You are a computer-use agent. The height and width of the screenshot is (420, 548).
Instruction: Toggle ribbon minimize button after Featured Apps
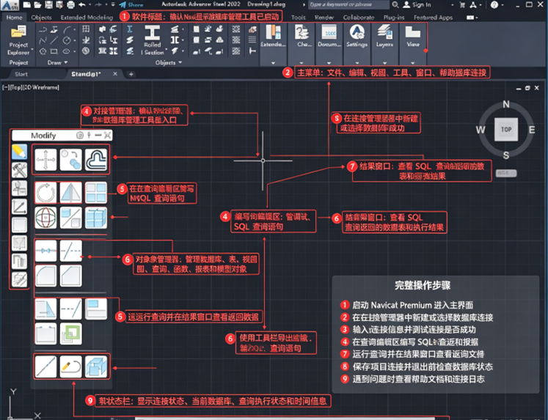coord(470,17)
